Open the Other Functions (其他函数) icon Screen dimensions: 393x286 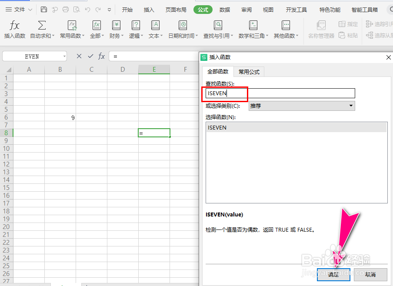click(x=286, y=26)
